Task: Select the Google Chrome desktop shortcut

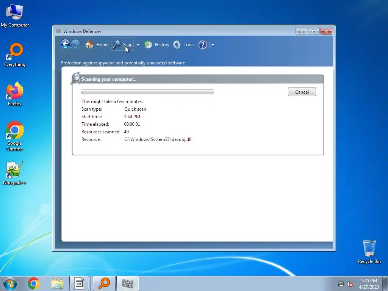Action: point(15,136)
